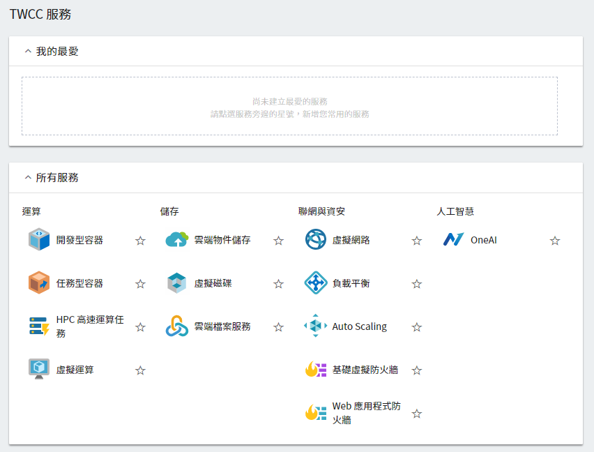594x452 pixels.
Task: Open Web 應用程式防火牆 service
Action: click(x=314, y=413)
